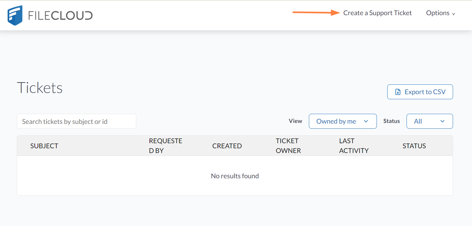Image resolution: width=472 pixels, height=226 pixels.
Task: Sort tickets by the REQUESTED BY column
Action: pos(165,145)
